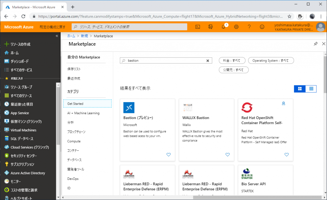The width and height of the screenshot is (327, 200).
Task: Open 保存リスト under 自分の Marketplace
Action: click(74, 69)
